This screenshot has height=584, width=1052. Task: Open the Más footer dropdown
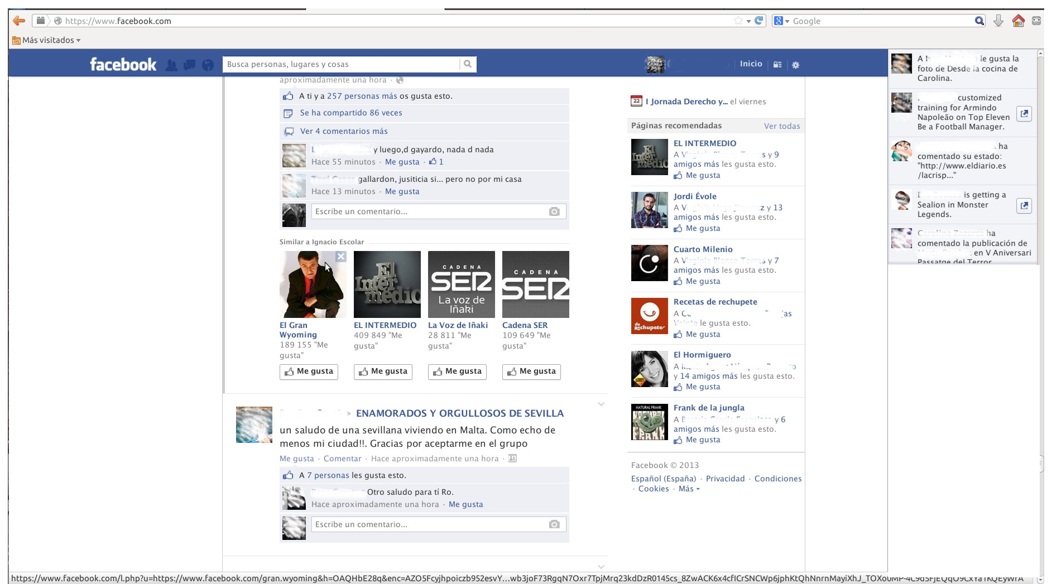[x=689, y=489]
